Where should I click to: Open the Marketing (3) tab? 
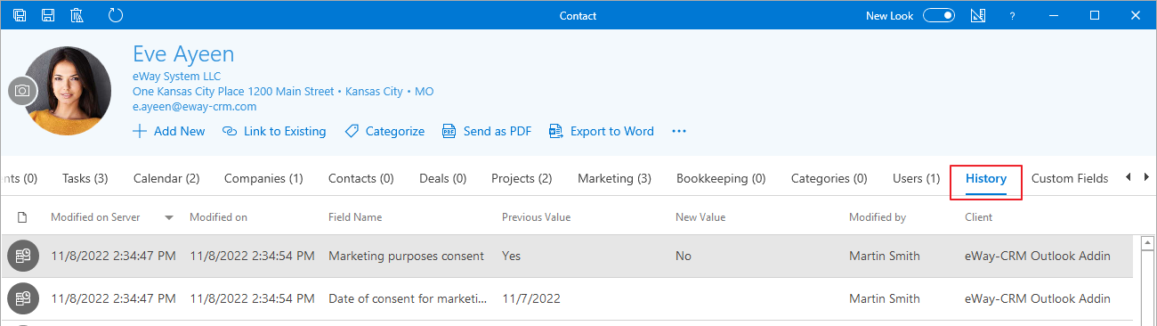click(614, 179)
